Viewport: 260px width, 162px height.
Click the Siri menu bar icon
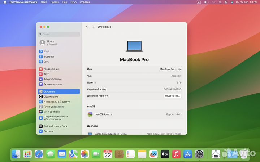232,2
